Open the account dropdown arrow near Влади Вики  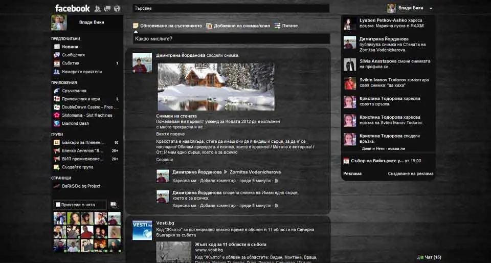click(x=431, y=9)
